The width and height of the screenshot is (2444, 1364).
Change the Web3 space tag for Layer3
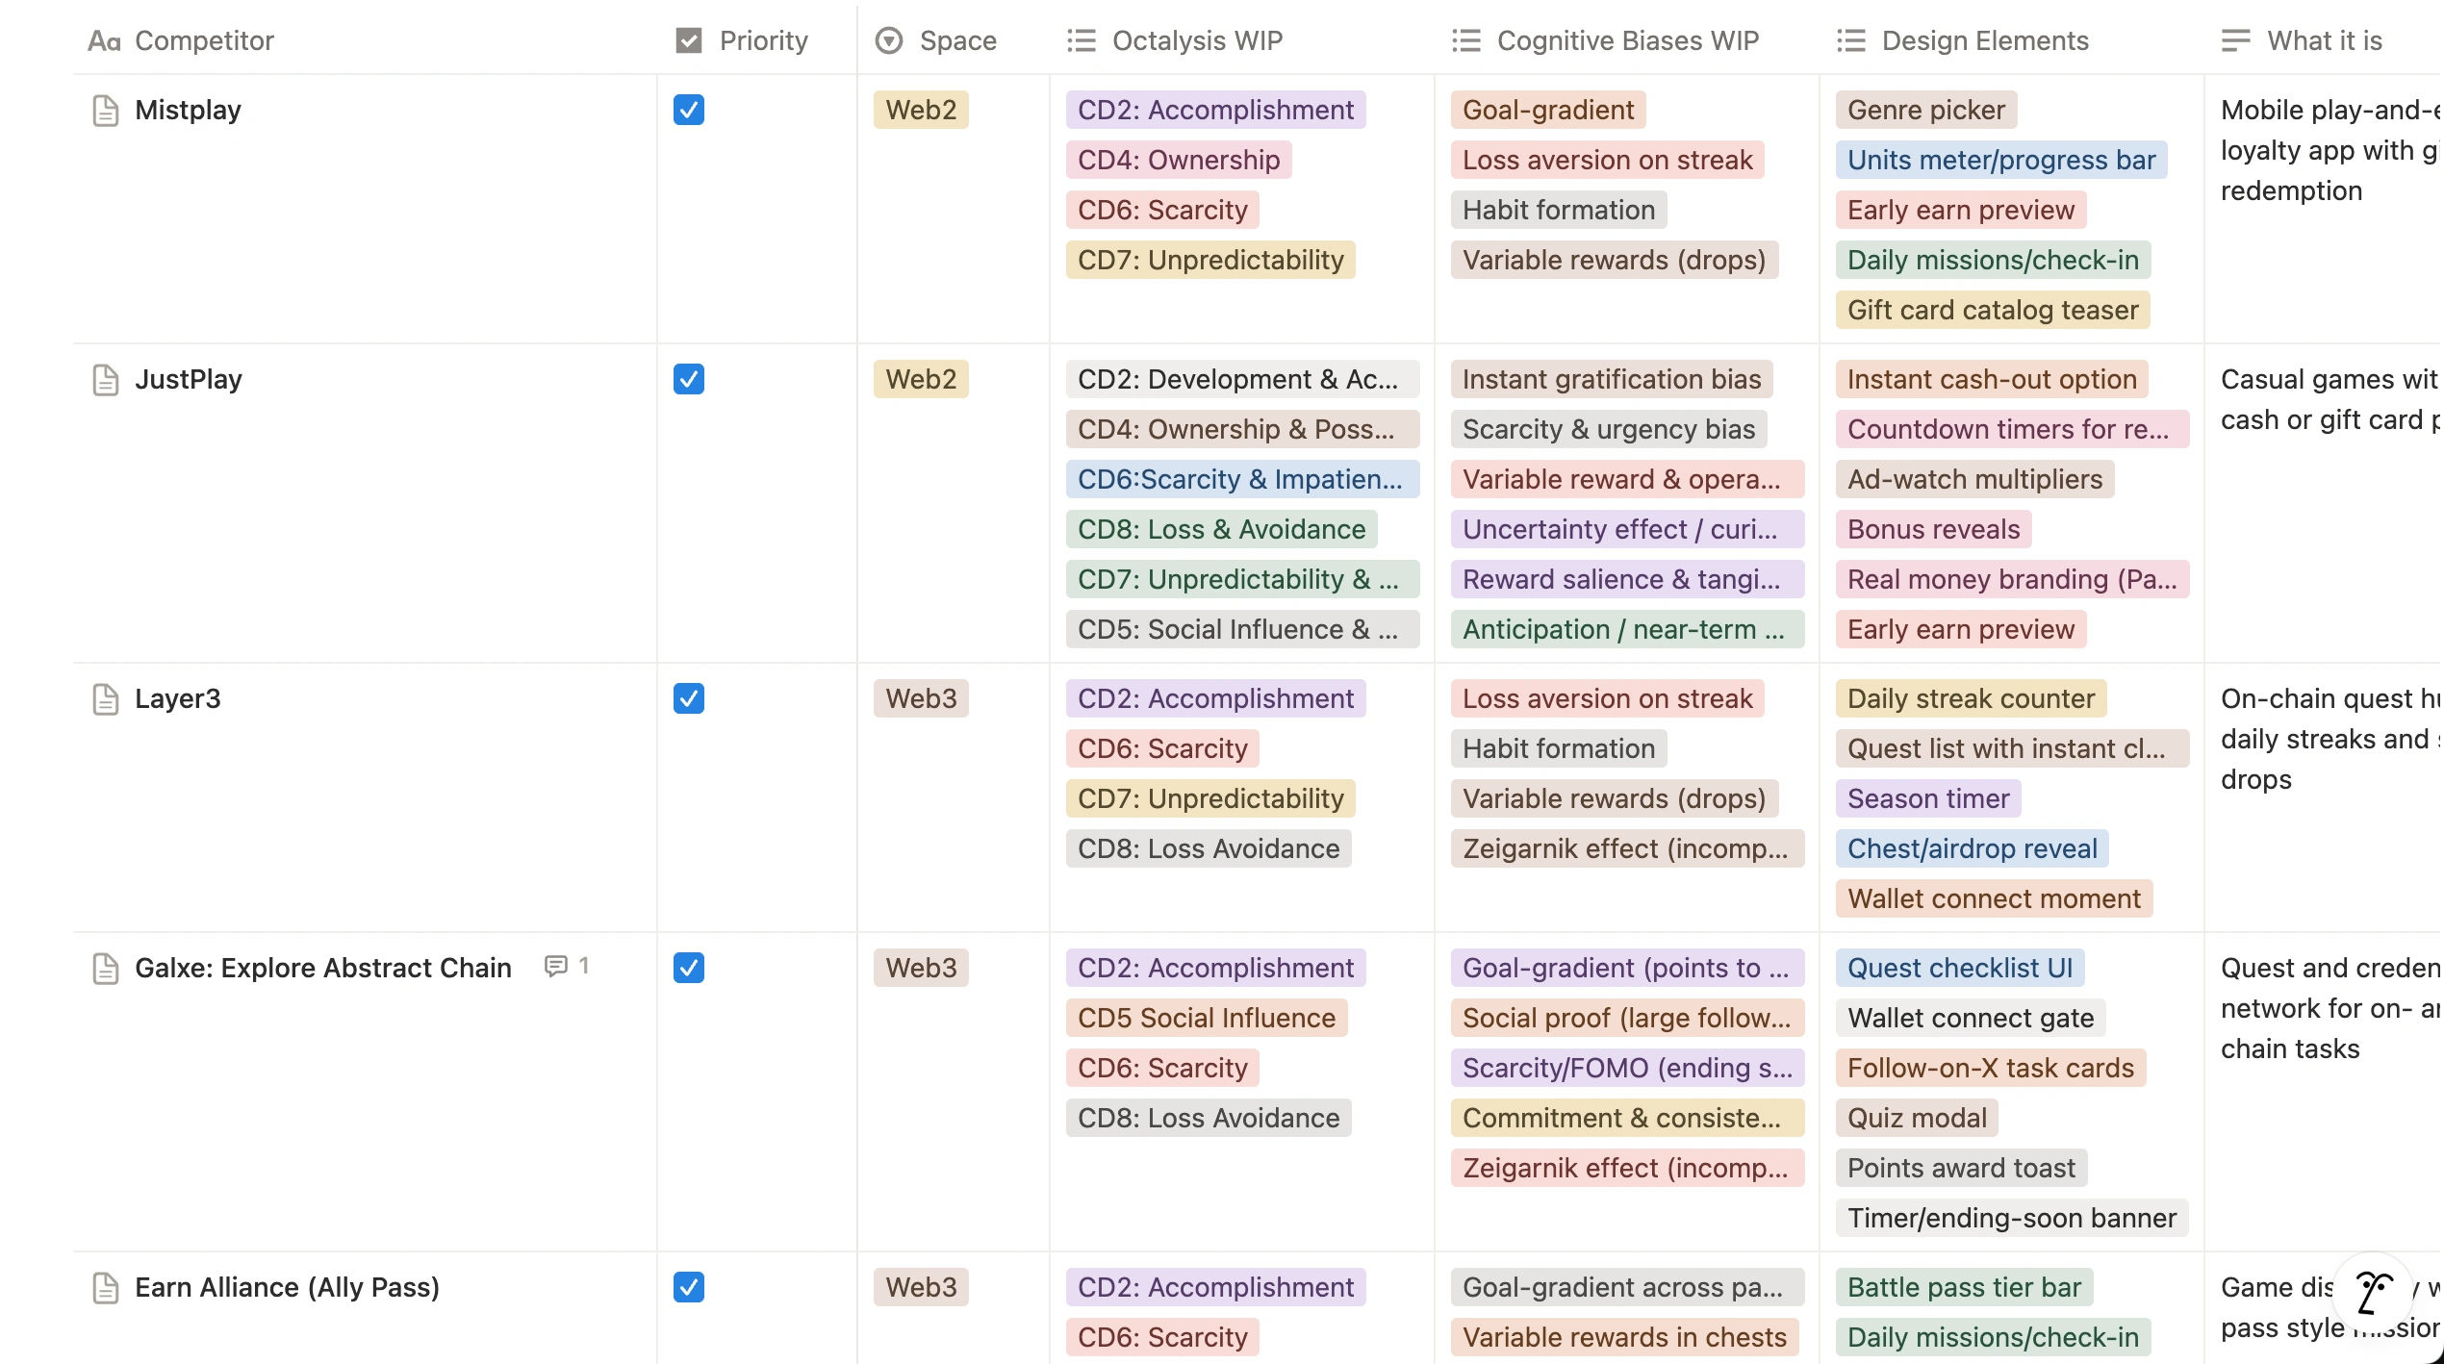[921, 698]
